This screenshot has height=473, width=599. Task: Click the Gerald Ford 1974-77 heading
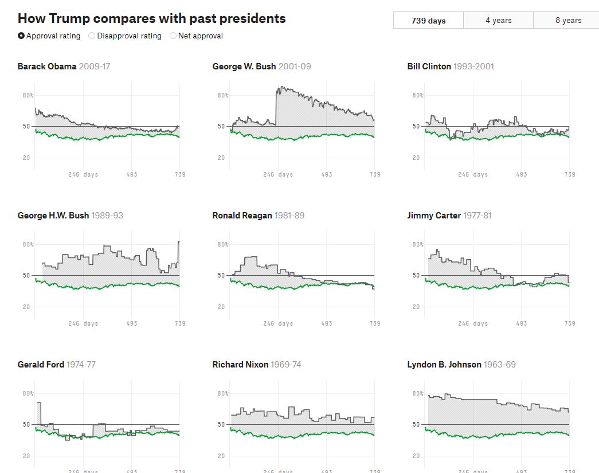tap(56, 365)
